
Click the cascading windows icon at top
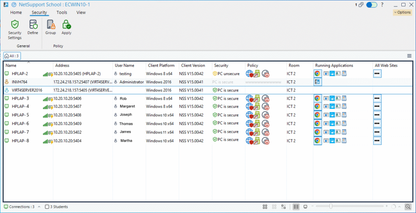(x=361, y=5)
